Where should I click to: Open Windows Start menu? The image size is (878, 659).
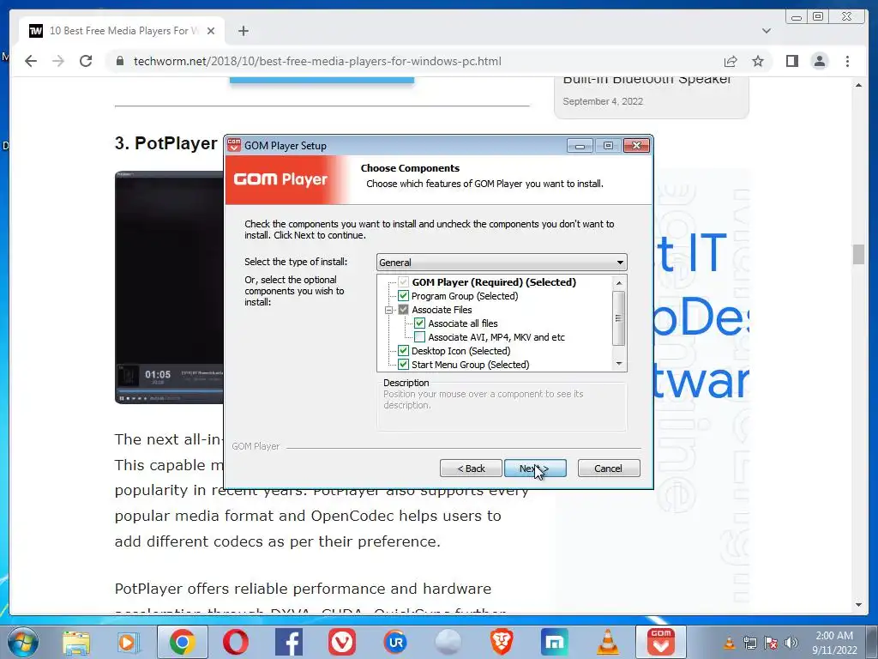click(22, 642)
